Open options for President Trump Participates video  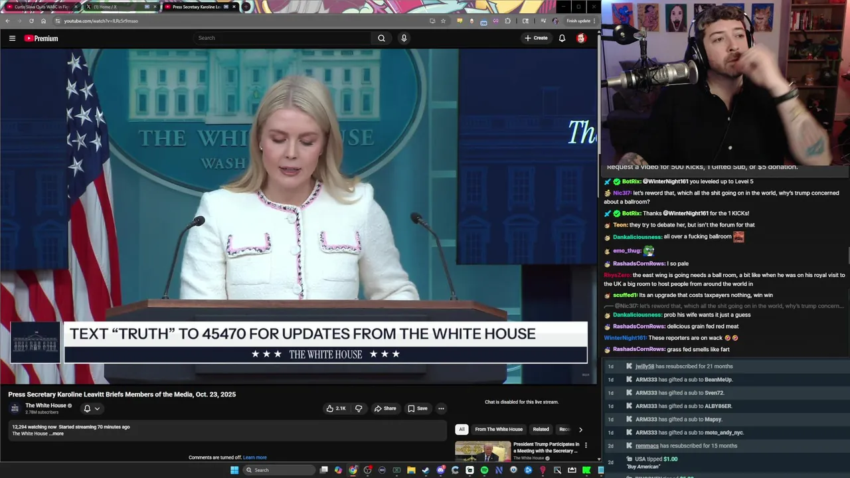point(586,445)
